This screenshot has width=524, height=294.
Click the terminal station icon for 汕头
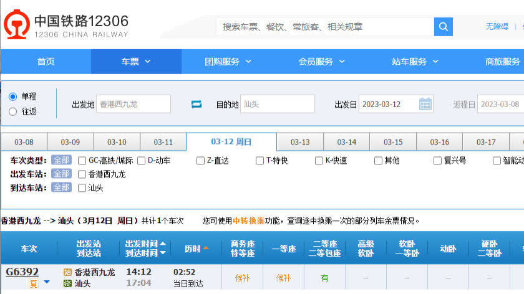tap(67, 283)
